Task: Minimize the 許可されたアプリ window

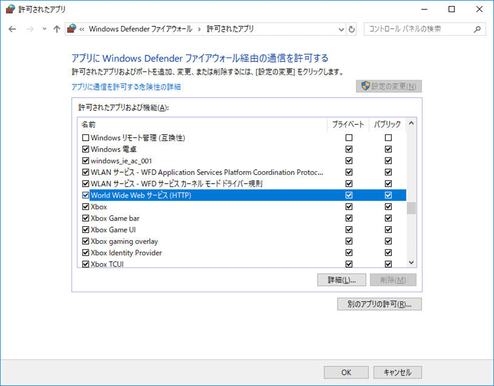Action: [424, 9]
